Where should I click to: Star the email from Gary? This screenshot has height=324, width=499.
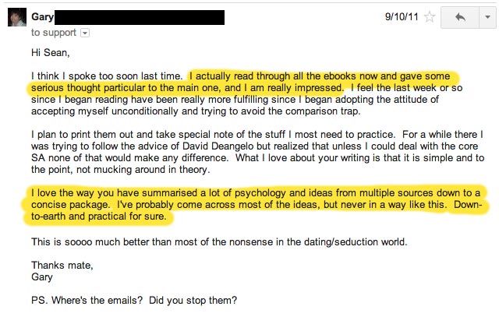coord(430,16)
